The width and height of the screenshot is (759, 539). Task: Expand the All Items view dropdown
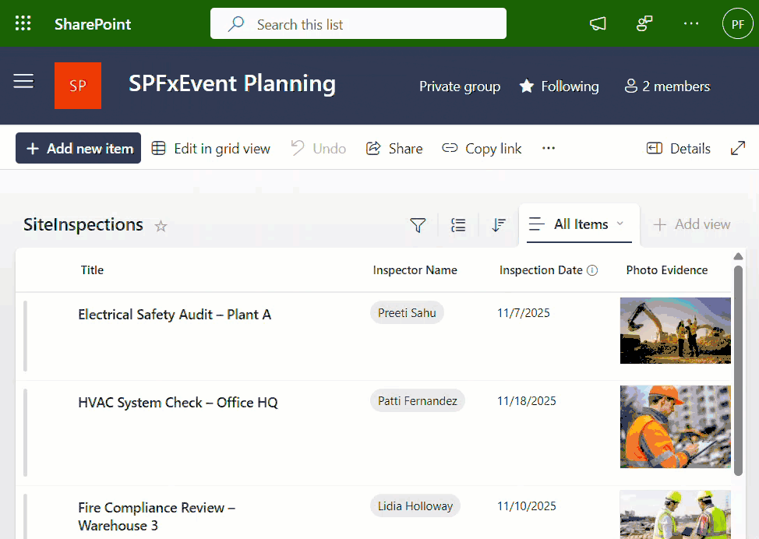coord(579,224)
